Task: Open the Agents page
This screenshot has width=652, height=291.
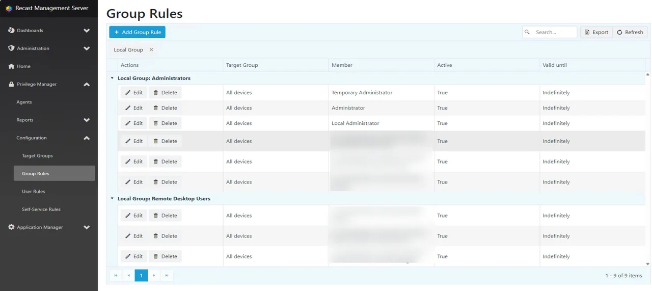Action: (24, 102)
